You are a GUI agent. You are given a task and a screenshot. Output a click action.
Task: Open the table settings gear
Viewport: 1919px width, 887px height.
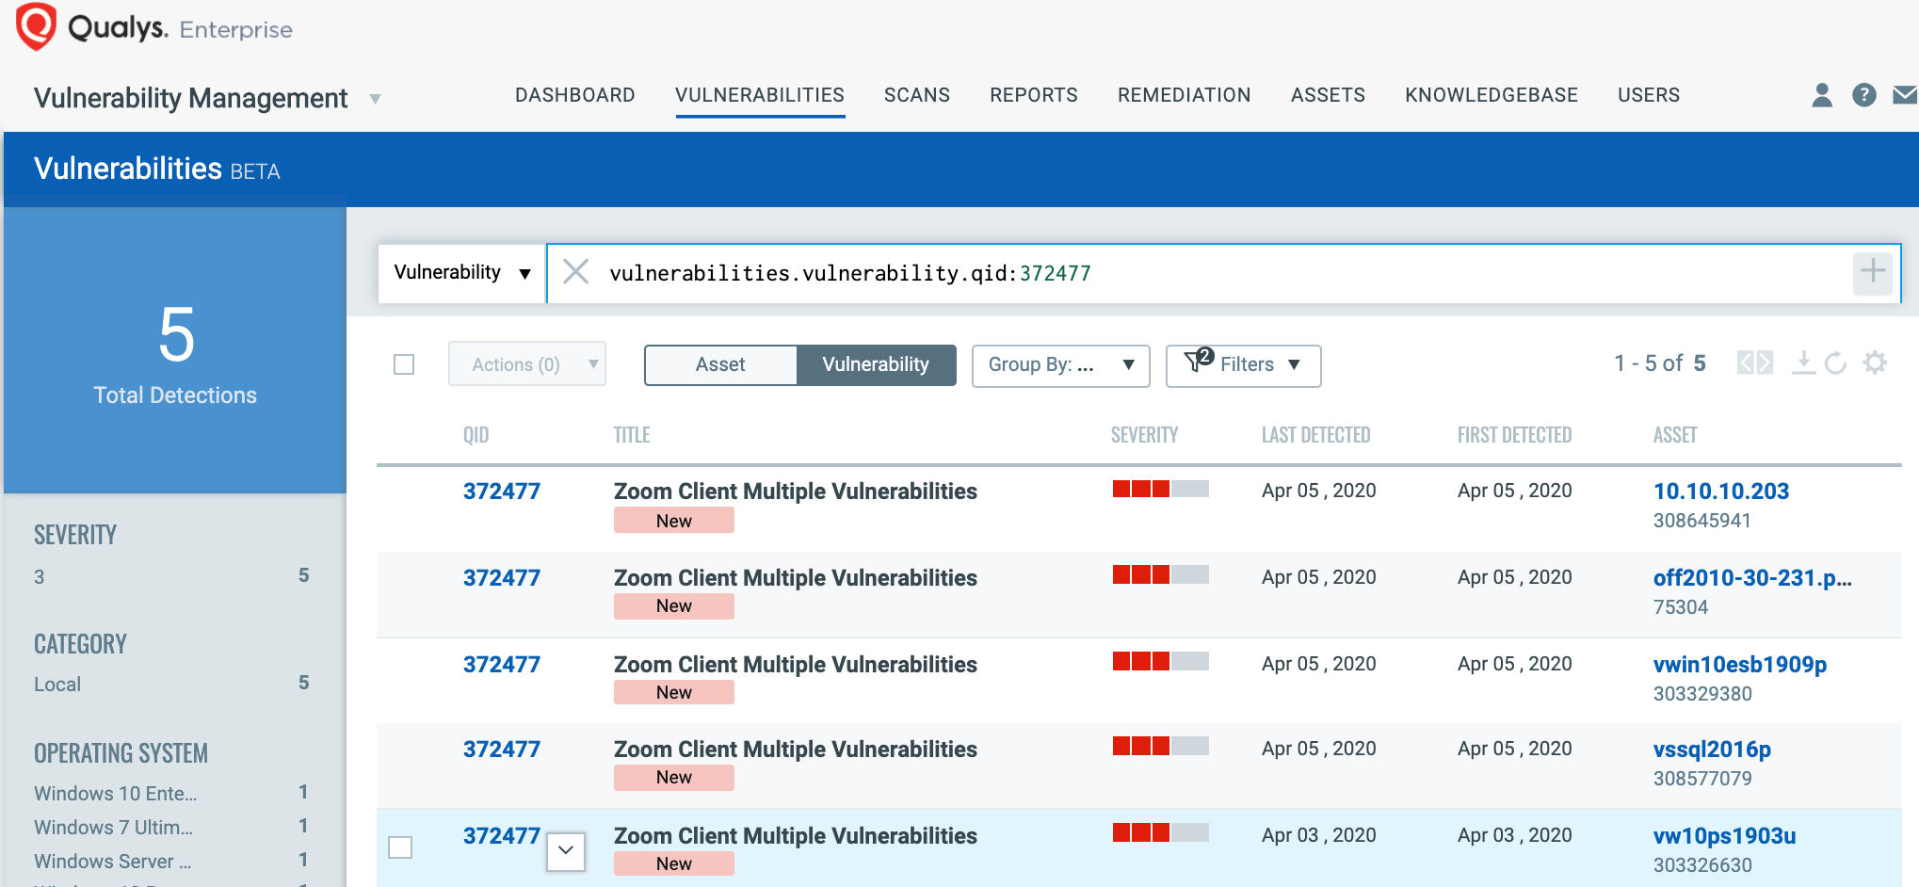click(1875, 363)
